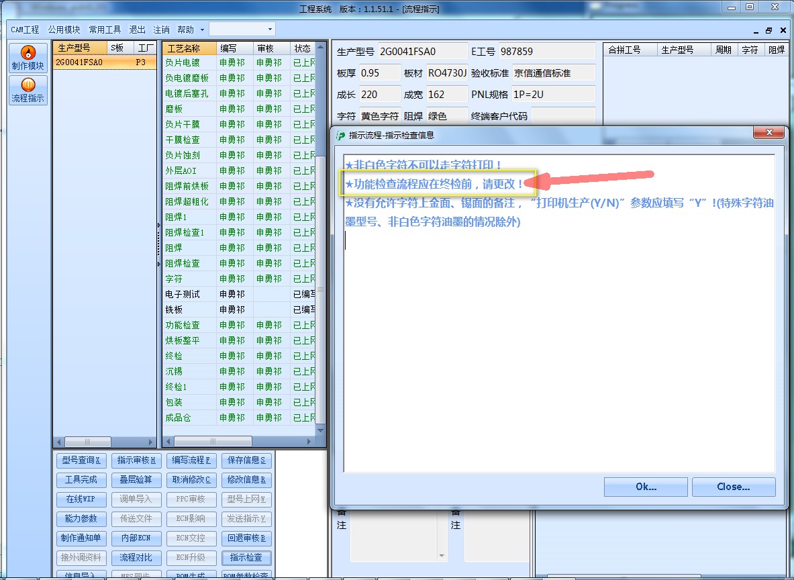Click the 退出 menu item
794x580 pixels.
coord(137,30)
